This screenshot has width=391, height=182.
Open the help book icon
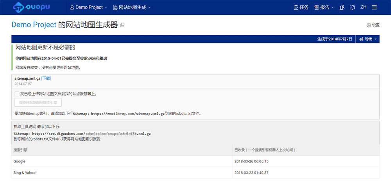[352, 7]
